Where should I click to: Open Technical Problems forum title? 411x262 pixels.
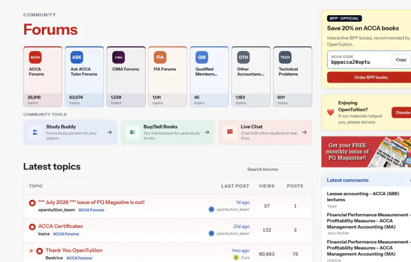click(x=288, y=72)
